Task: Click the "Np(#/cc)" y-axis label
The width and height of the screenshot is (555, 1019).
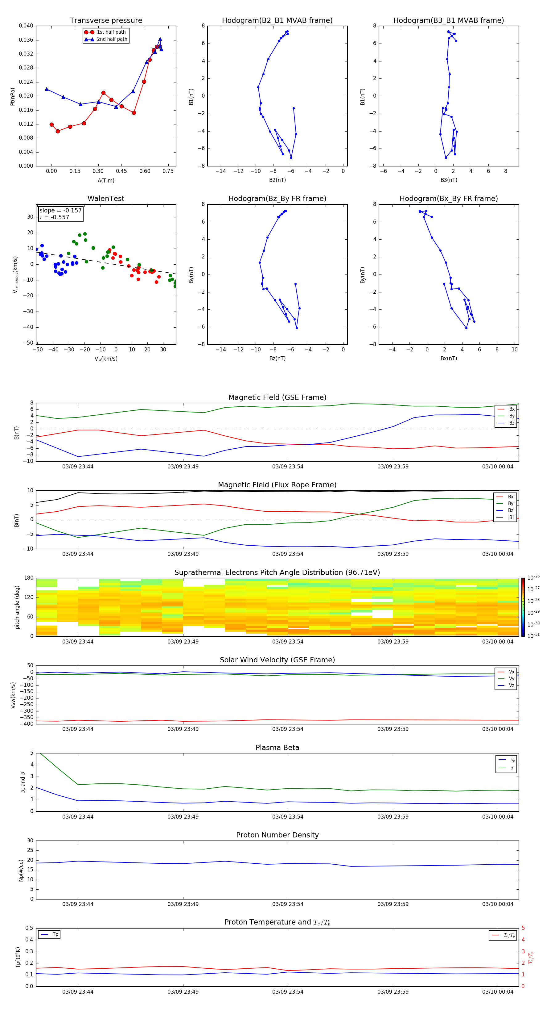Action: pos(21,870)
